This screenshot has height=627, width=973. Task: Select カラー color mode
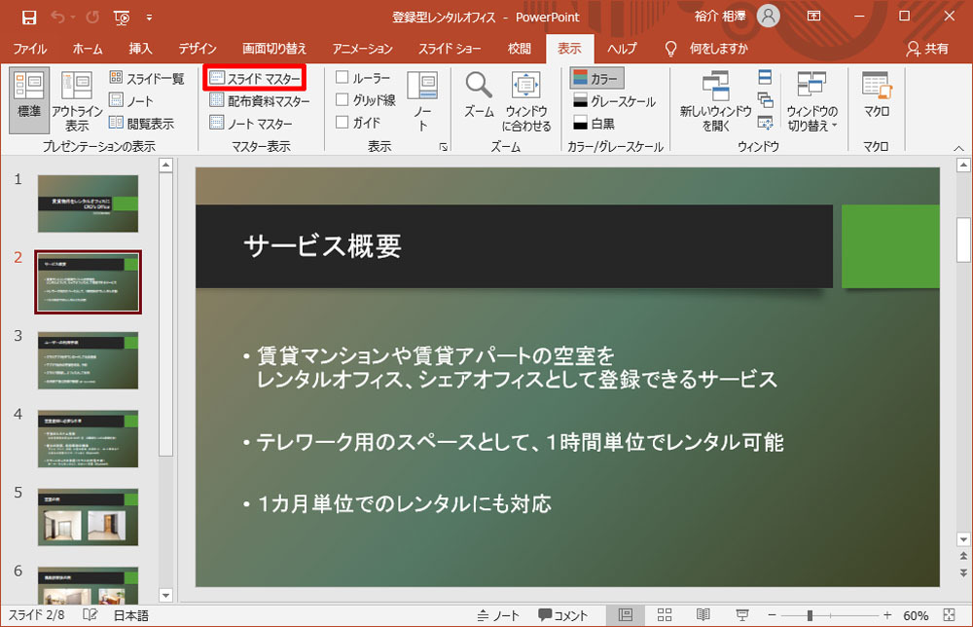(x=596, y=78)
